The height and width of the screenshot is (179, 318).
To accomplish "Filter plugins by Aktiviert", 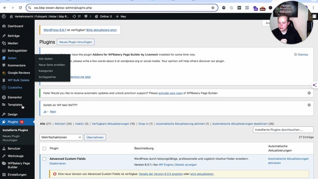I will 60,124.
